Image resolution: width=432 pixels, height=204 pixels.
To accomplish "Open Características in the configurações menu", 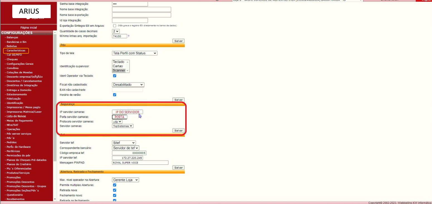I will click(16, 51).
